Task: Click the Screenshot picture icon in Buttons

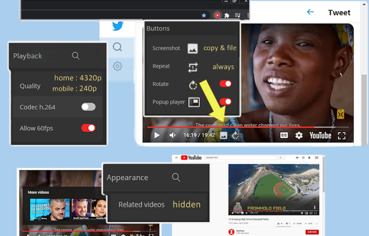Action: coord(192,48)
